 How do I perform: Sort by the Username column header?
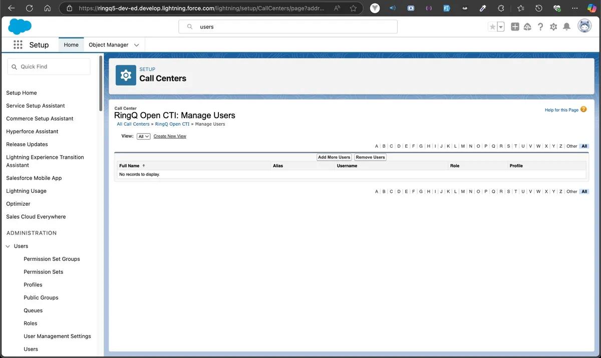click(x=347, y=166)
